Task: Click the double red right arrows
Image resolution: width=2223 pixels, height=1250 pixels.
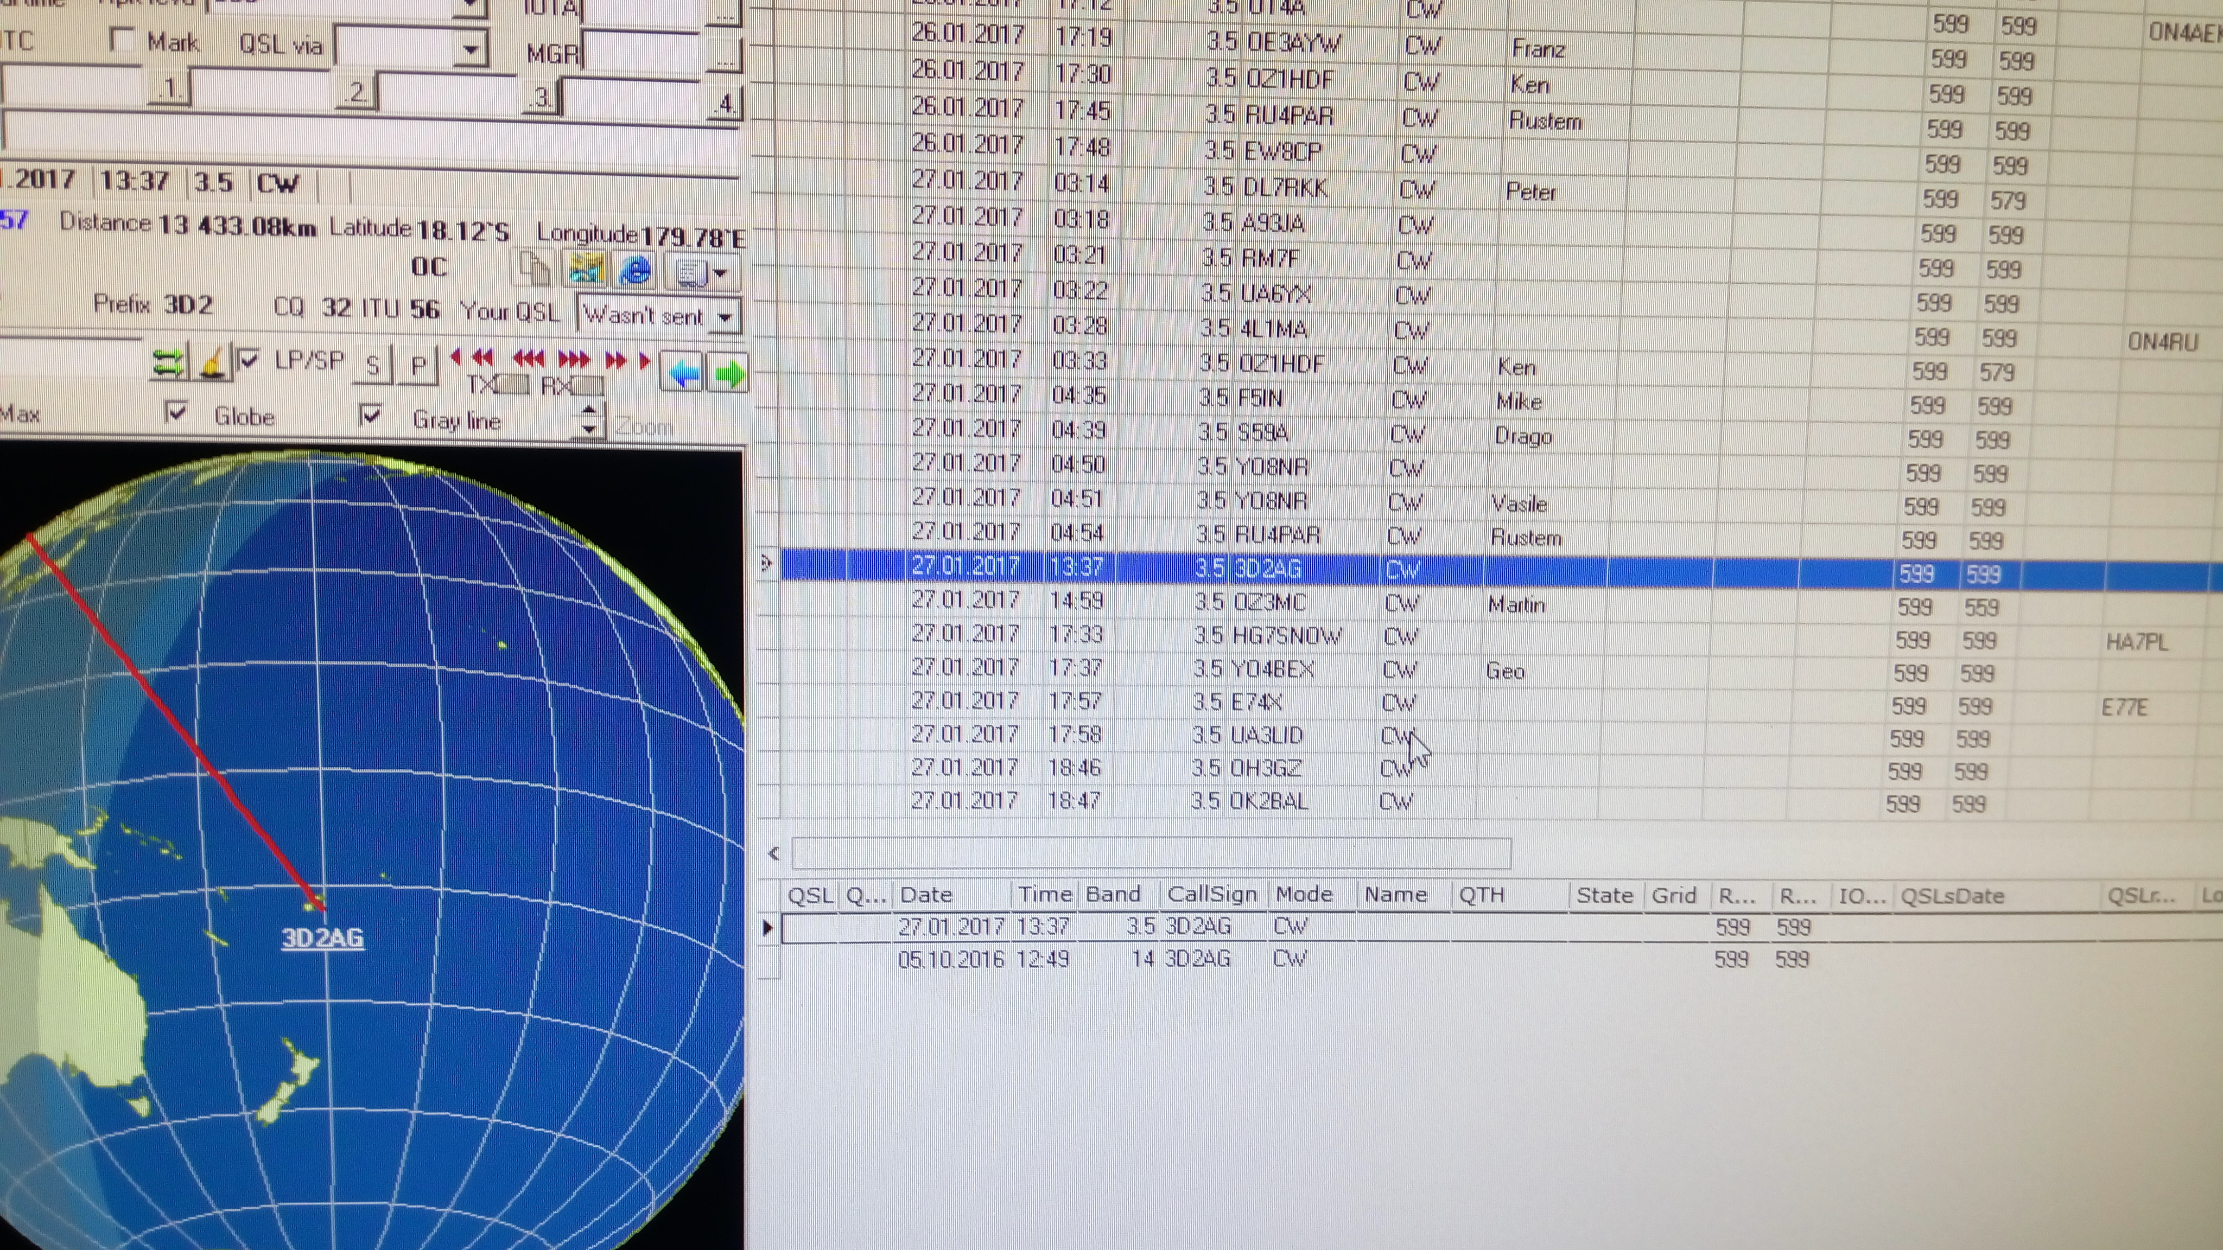Action: [615, 360]
